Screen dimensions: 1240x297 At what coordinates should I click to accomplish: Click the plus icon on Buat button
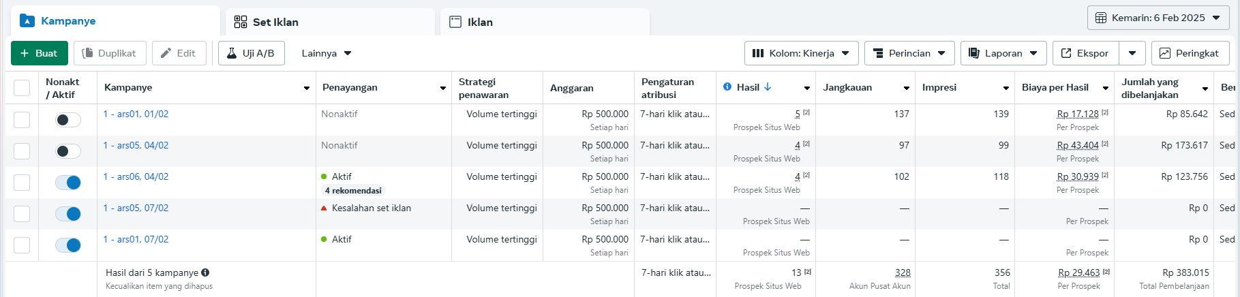25,53
